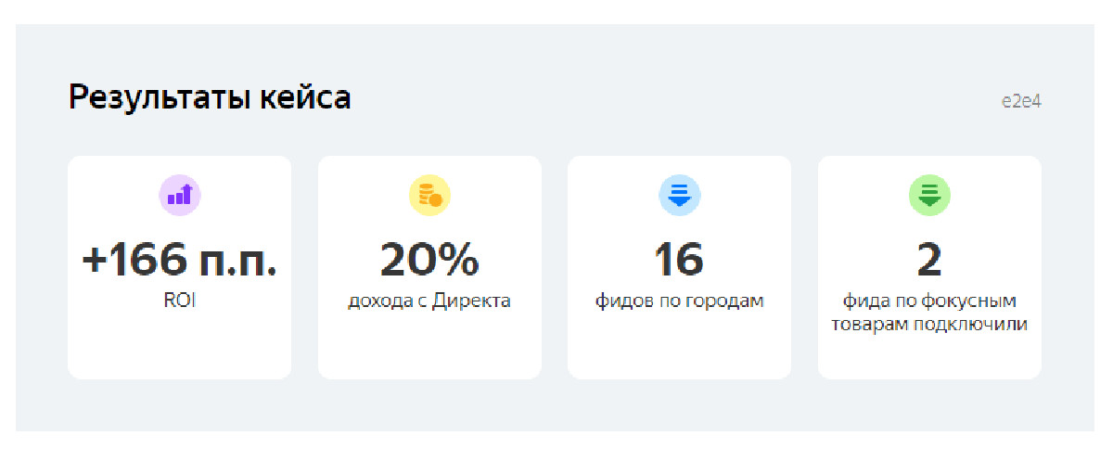Select the +166 п.п. metric value

tap(179, 261)
